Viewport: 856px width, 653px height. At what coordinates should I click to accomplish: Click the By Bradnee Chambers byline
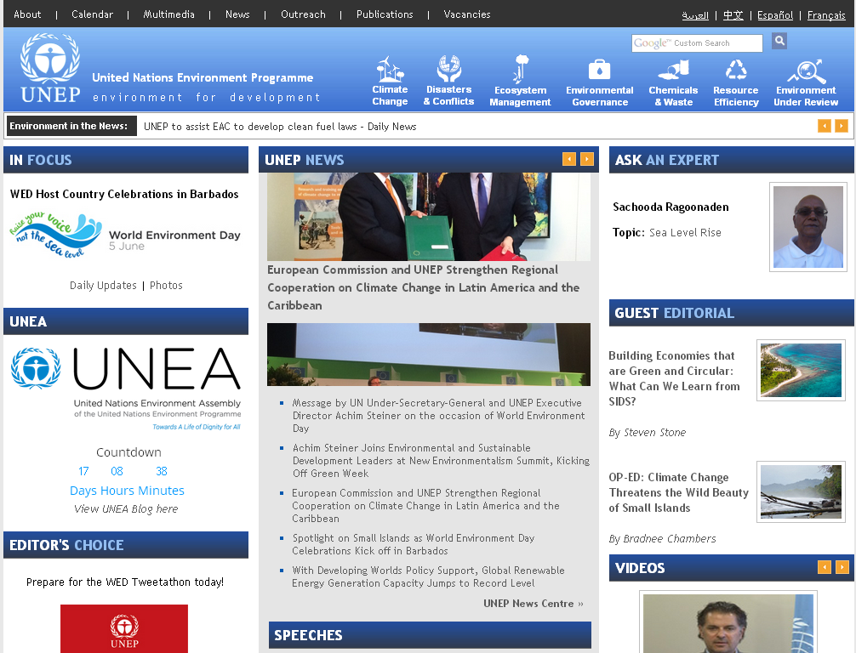[x=662, y=539]
